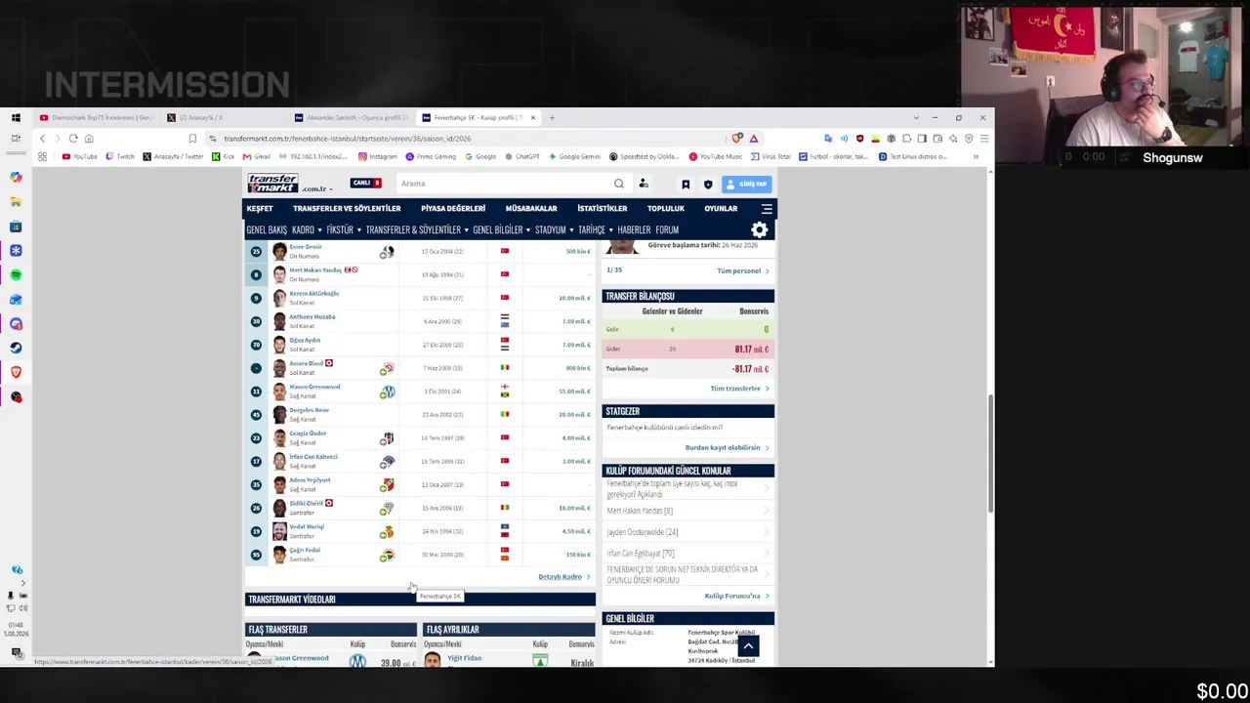This screenshot has height=703, width=1250.
Task: Bookmark this page via address bar icon
Action: pyautogui.click(x=192, y=139)
